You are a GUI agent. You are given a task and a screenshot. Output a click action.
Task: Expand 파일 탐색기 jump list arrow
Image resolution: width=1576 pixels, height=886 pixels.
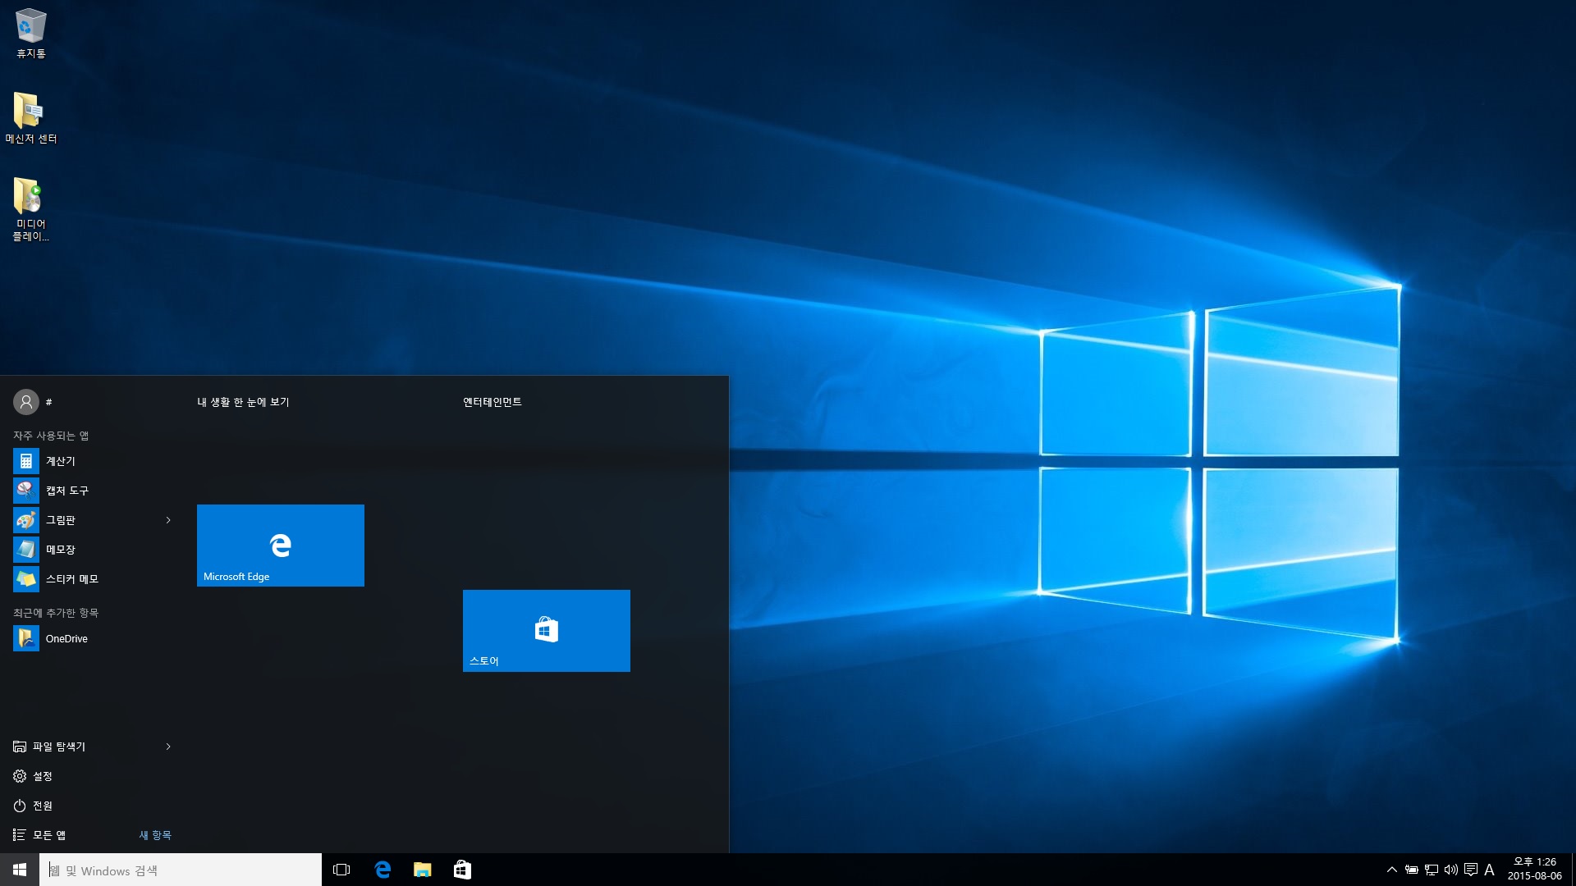pos(168,747)
